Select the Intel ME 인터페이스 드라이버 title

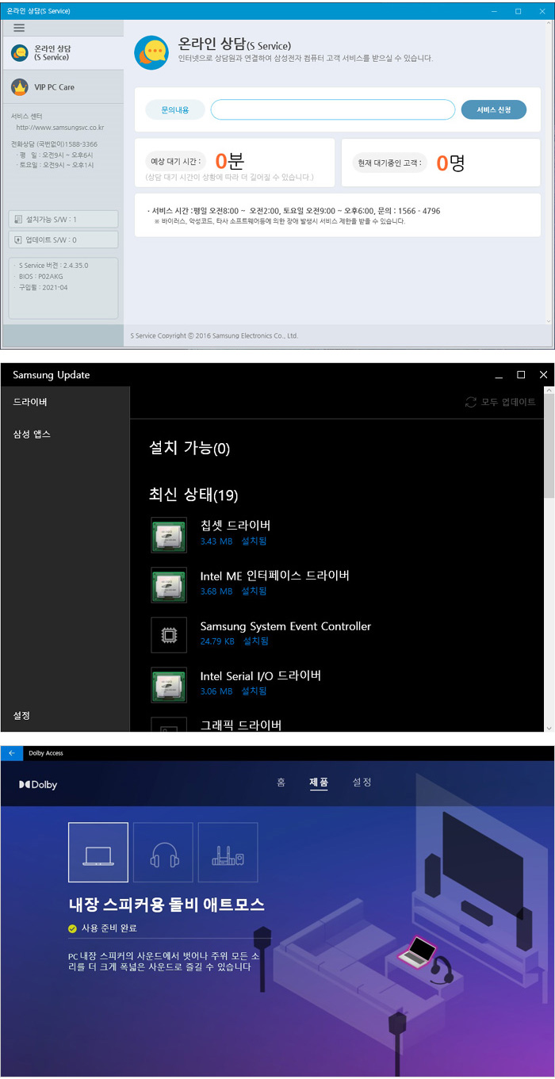[x=274, y=576]
